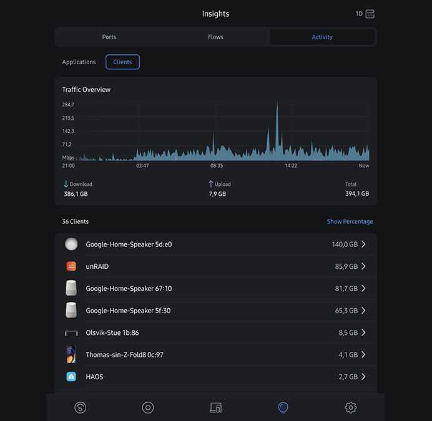The image size is (432, 421).
Task: Click the 140,0 GB usage value
Action: pos(345,244)
